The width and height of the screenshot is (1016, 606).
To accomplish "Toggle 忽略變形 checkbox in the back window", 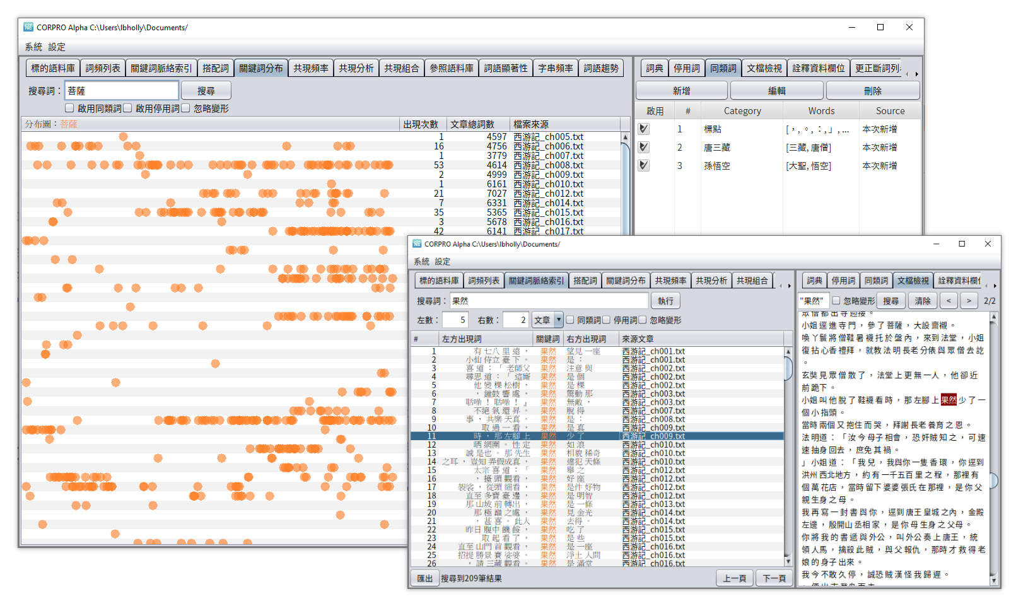I will coord(185,108).
